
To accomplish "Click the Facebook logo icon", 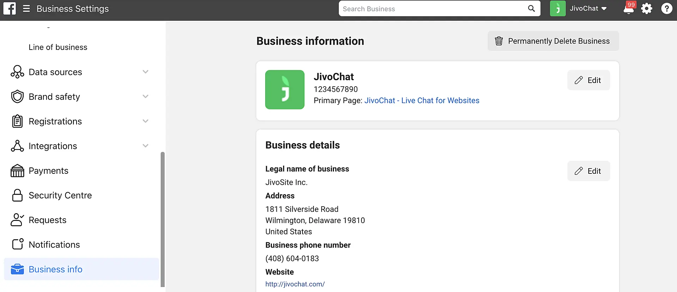I will click(10, 8).
